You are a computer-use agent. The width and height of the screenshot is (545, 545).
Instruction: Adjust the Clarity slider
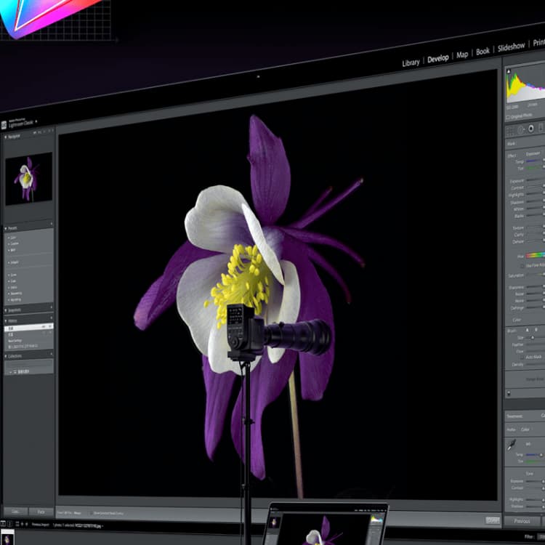(536, 233)
